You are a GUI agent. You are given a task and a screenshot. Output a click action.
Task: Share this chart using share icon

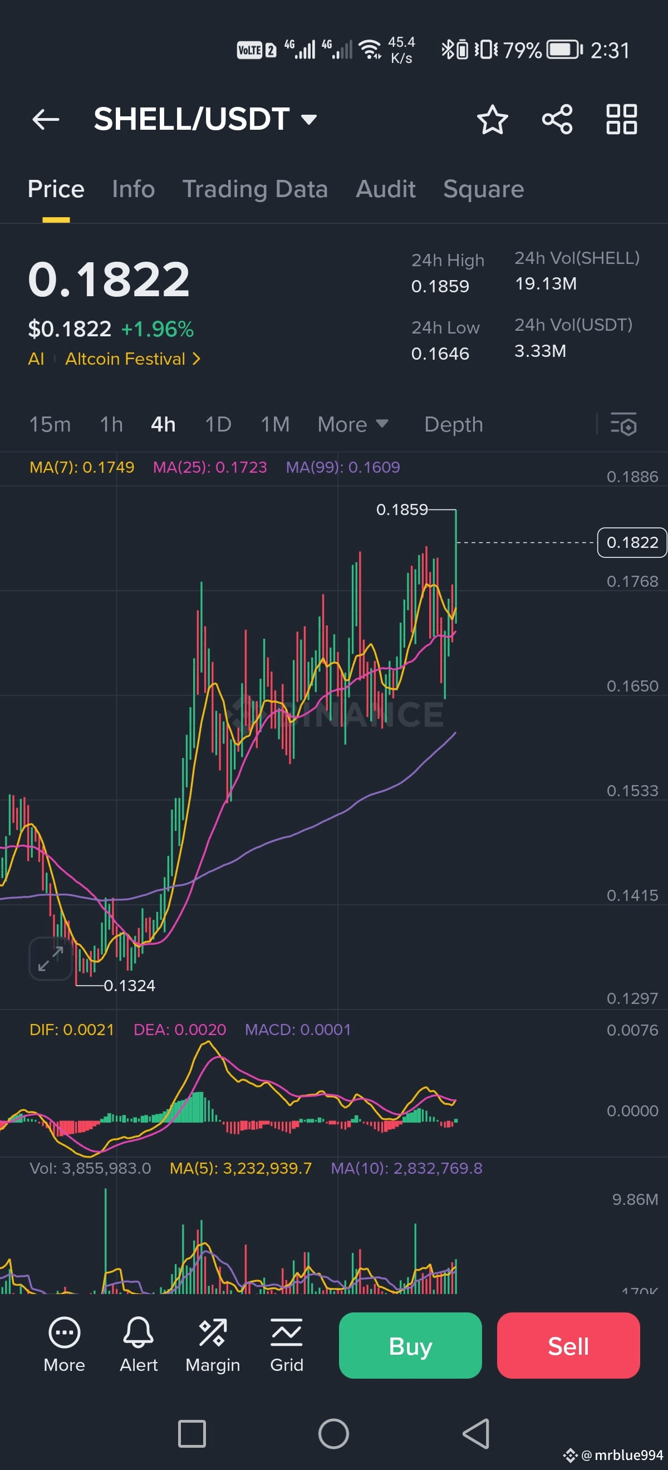click(x=557, y=119)
